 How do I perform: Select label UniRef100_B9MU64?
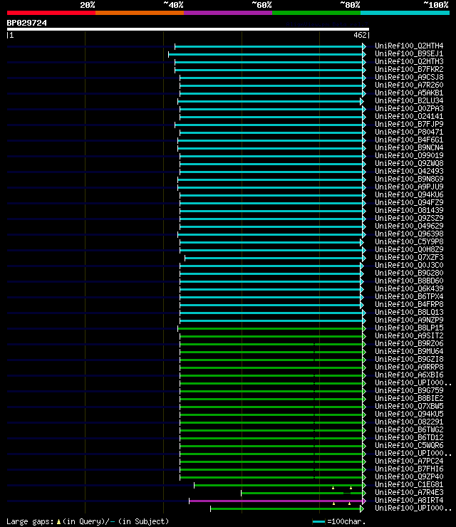coord(409,351)
